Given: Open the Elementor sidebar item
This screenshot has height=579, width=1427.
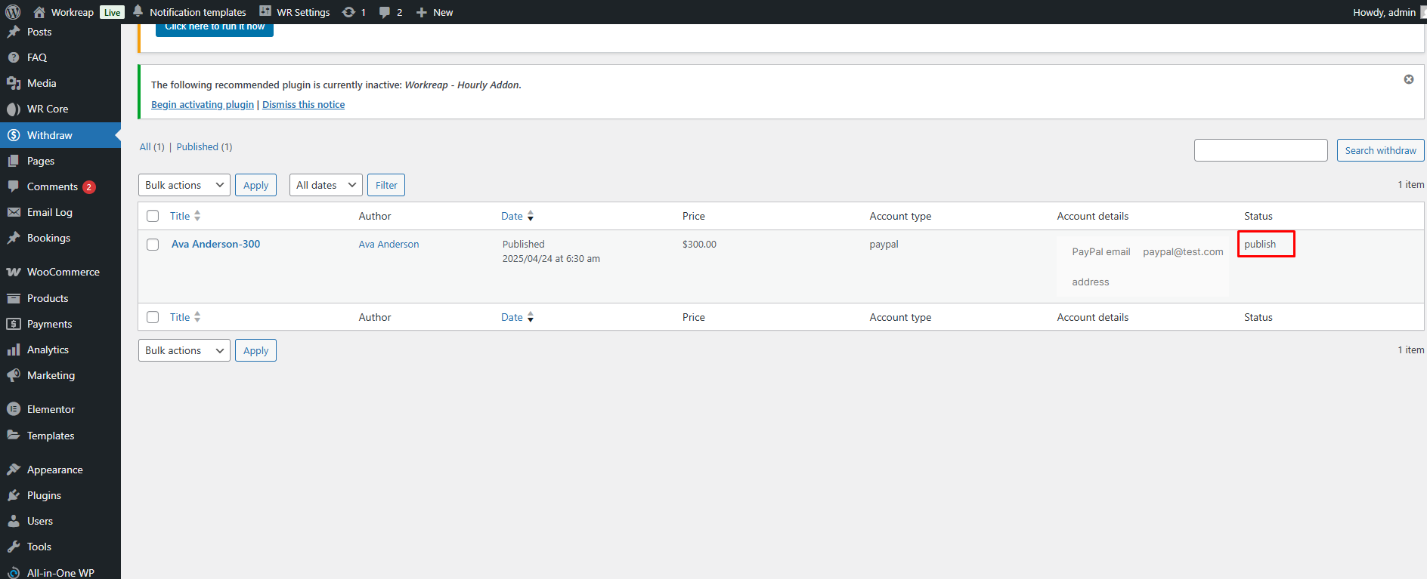Looking at the screenshot, I should coord(51,409).
